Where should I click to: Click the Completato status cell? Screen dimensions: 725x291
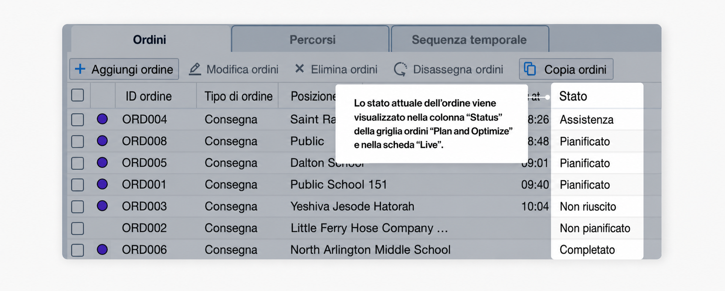pyautogui.click(x=587, y=250)
